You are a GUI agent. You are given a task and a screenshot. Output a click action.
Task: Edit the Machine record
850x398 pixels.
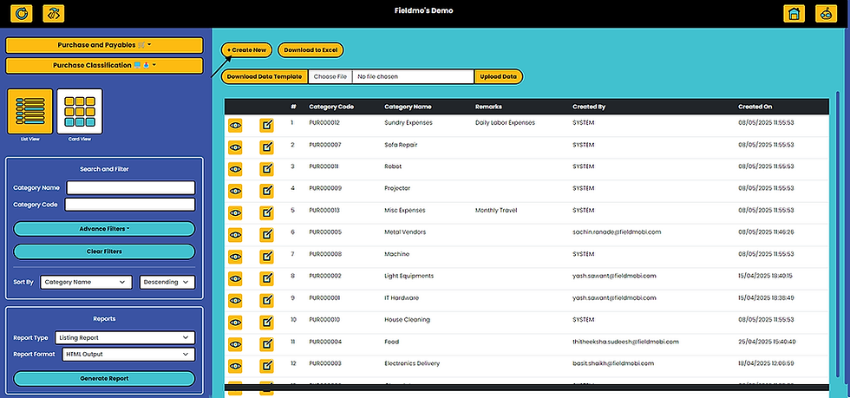tap(267, 257)
